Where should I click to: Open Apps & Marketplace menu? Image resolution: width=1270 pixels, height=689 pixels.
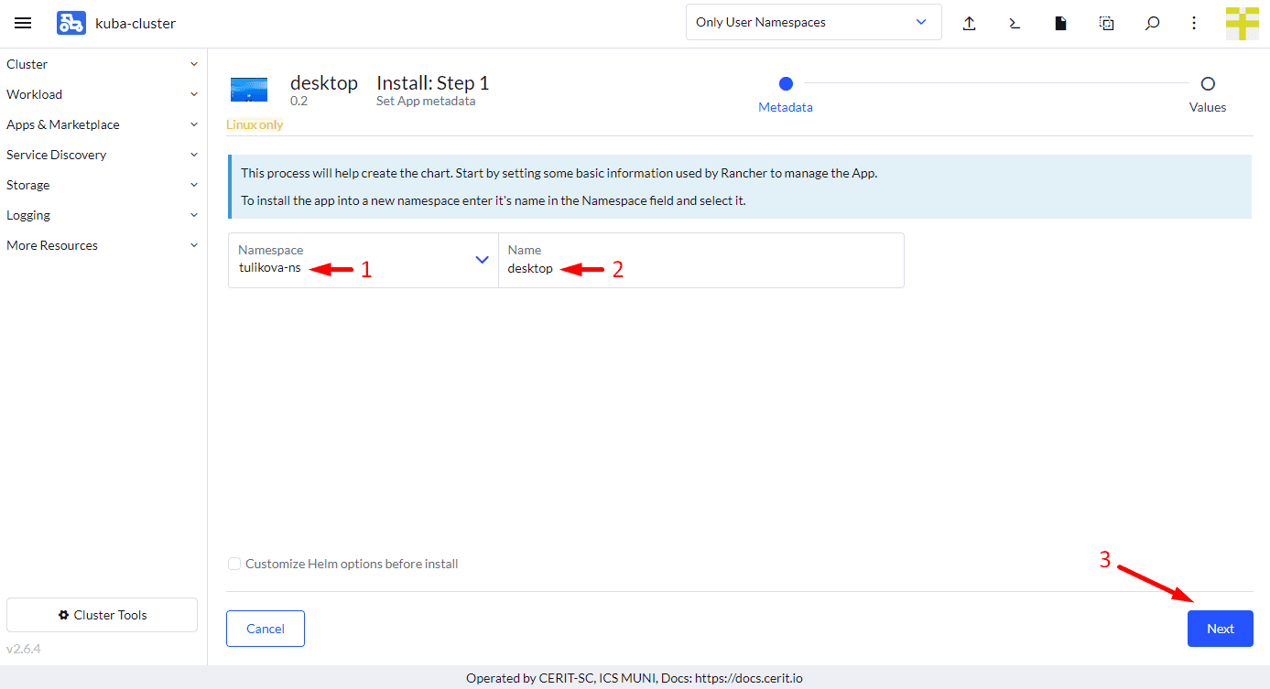coord(103,124)
